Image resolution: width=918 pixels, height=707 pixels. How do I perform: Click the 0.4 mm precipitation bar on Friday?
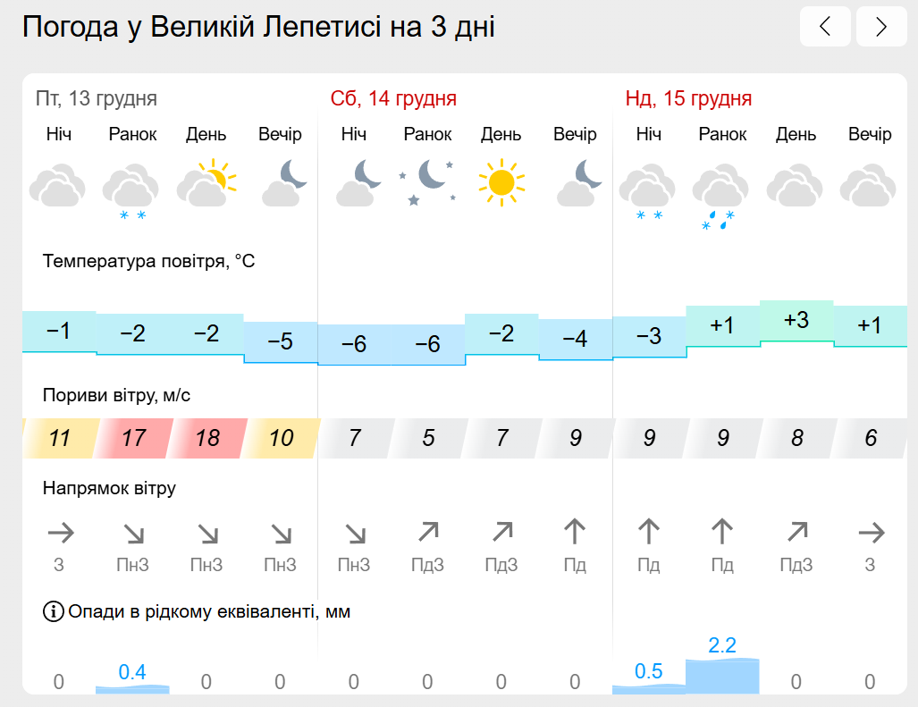click(x=132, y=689)
